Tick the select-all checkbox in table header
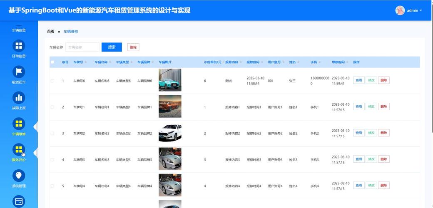Viewport: 433px width, 208px height. coord(52,62)
